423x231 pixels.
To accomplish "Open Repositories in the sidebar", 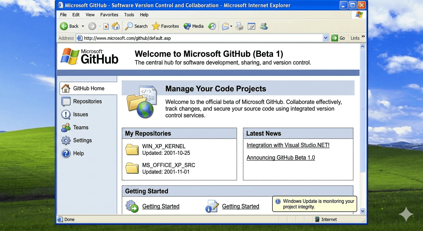I will [x=87, y=101].
